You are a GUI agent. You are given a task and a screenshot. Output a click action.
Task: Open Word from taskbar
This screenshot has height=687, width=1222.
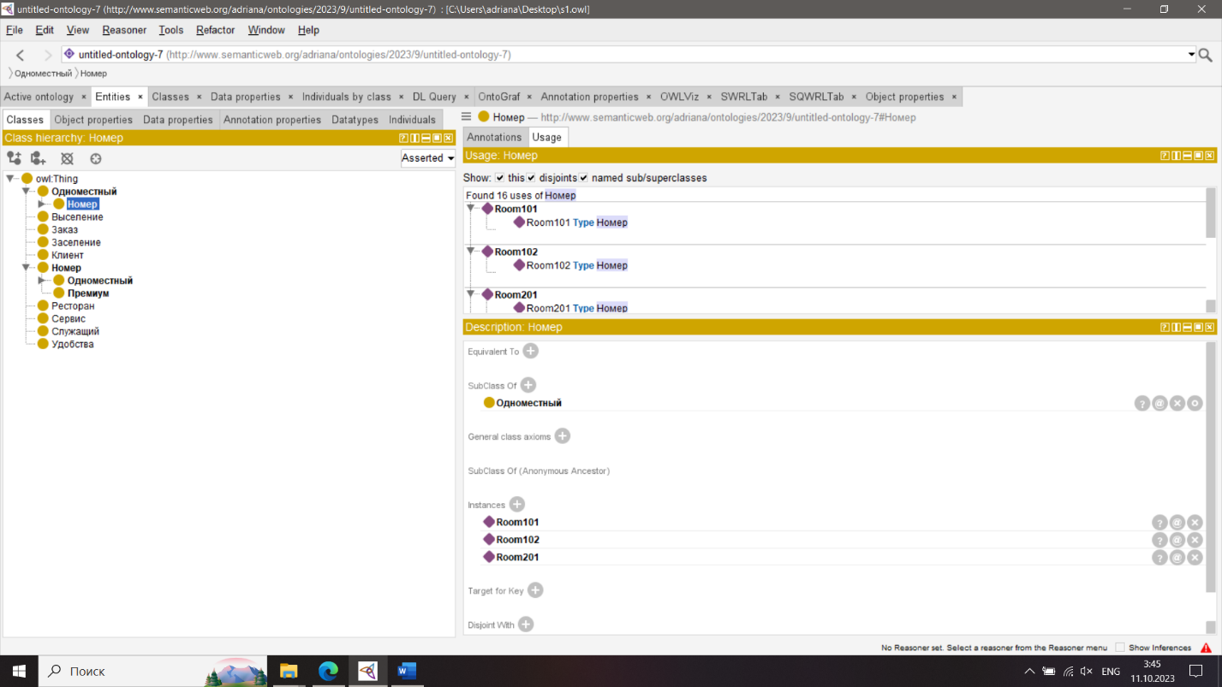click(x=407, y=671)
